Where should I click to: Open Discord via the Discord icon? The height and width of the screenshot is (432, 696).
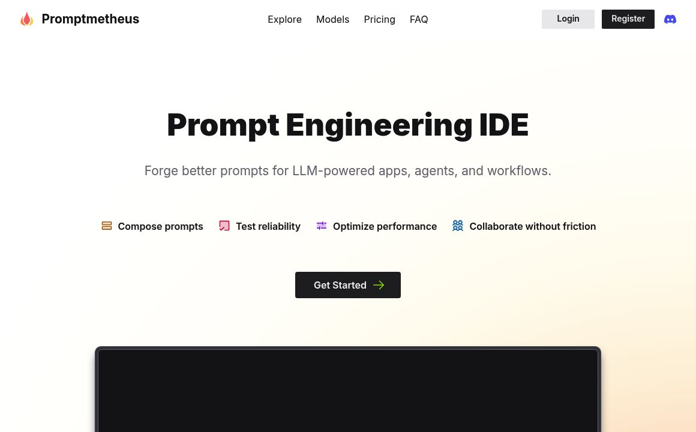pyautogui.click(x=670, y=19)
